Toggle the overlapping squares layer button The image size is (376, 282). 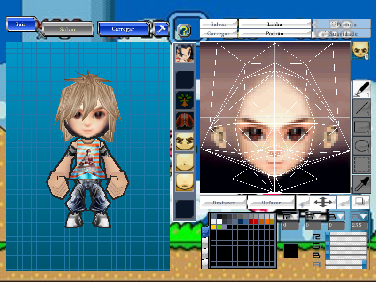tap(360, 202)
